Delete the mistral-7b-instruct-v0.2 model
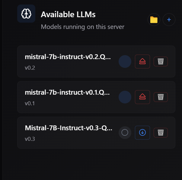The width and height of the screenshot is (182, 180). [x=161, y=62]
